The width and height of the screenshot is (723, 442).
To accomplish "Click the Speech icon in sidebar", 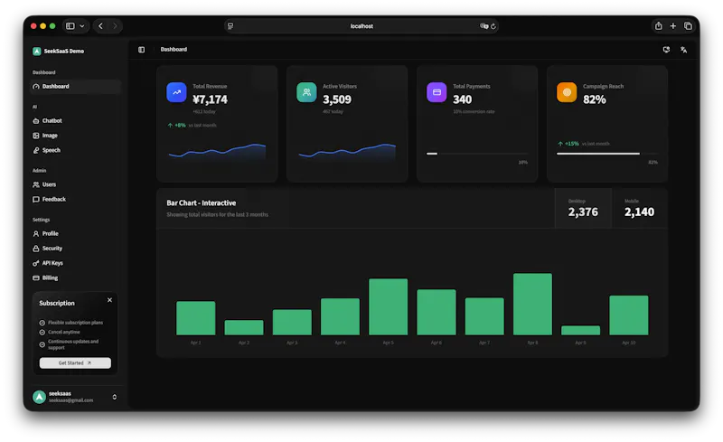I will point(36,150).
